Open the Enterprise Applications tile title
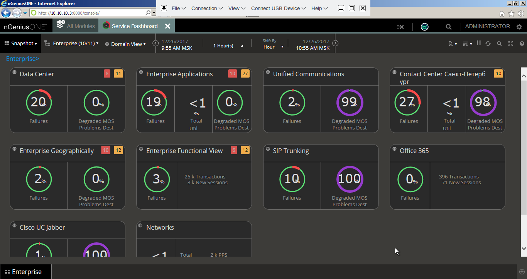The width and height of the screenshot is (527, 279). coord(179,74)
